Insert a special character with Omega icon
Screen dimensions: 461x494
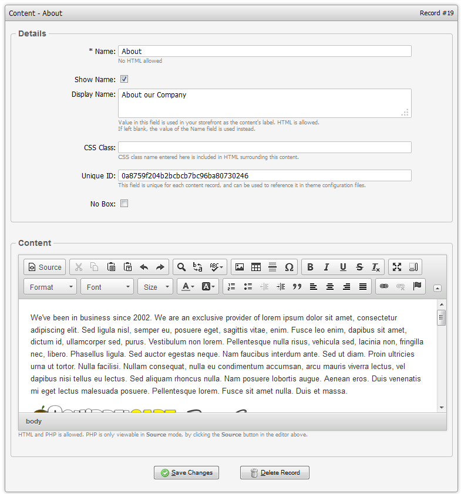[x=289, y=267]
